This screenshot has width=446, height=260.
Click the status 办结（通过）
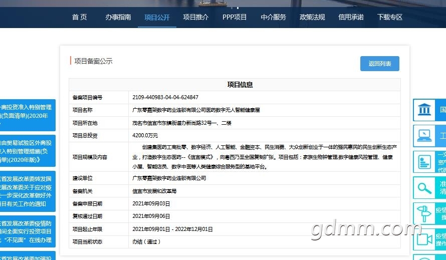[x=146, y=241]
